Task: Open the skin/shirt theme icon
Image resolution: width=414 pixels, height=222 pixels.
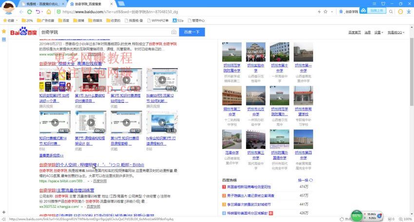Action: (383, 4)
